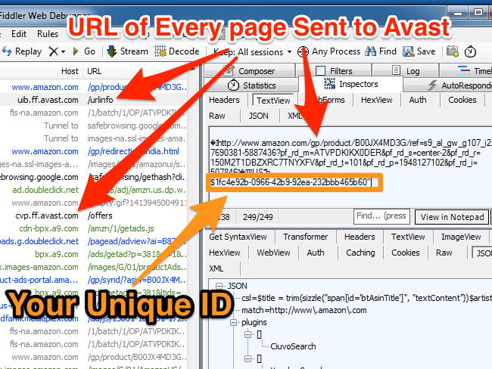The width and height of the screenshot is (492, 369).
Task: Select the cdn-bpx.a9.com /amzn/1/getads.js session
Action: (93, 228)
